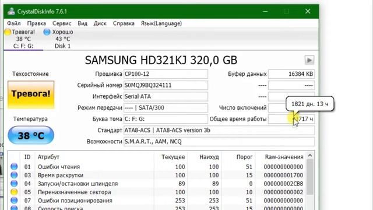Click the blue status circle for Disk 1
373x210 pixels.
(47, 32)
